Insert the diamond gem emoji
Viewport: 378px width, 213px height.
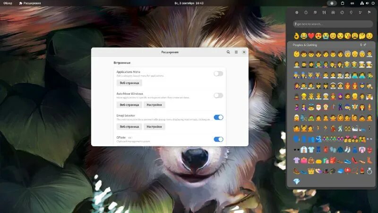pyautogui.click(x=297, y=181)
